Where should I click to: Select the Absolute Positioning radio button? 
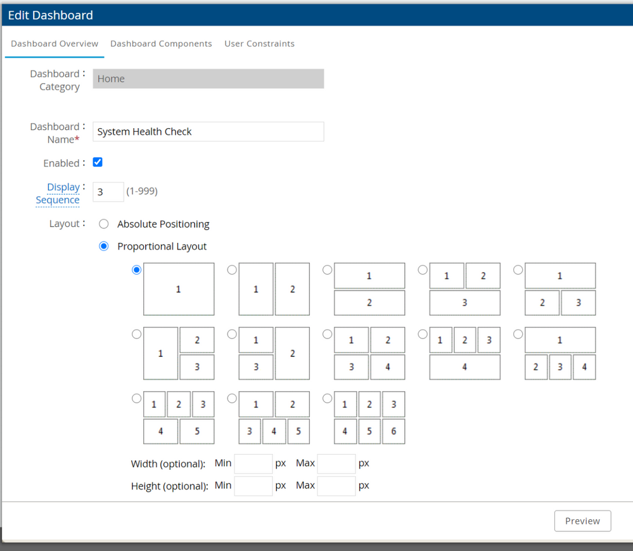(104, 224)
